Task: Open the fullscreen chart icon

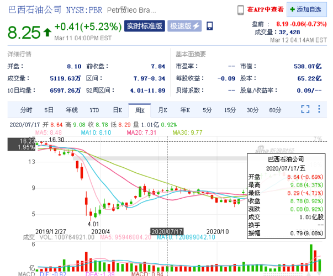Action: click(305, 109)
